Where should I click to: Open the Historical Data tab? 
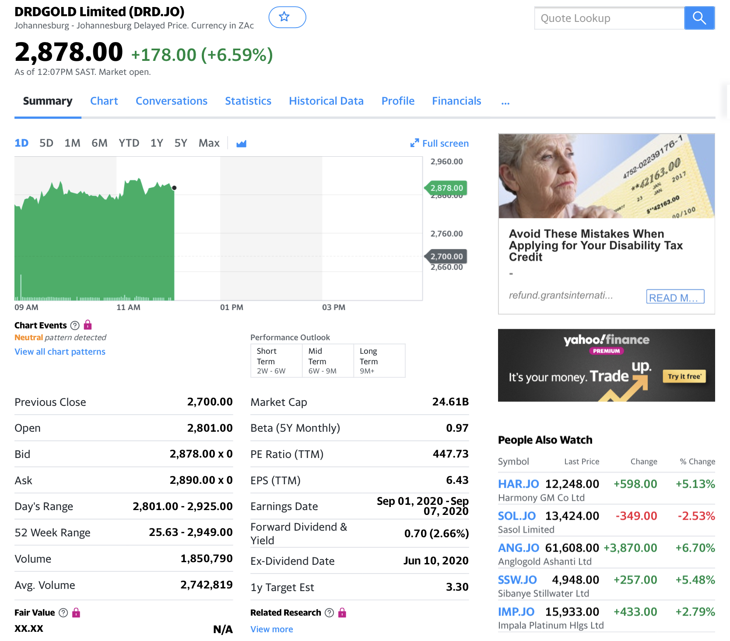pyautogui.click(x=326, y=101)
